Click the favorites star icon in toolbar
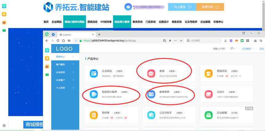Image resolution: width=265 pixels, height=131 pixels. pyautogui.click(x=69, y=40)
